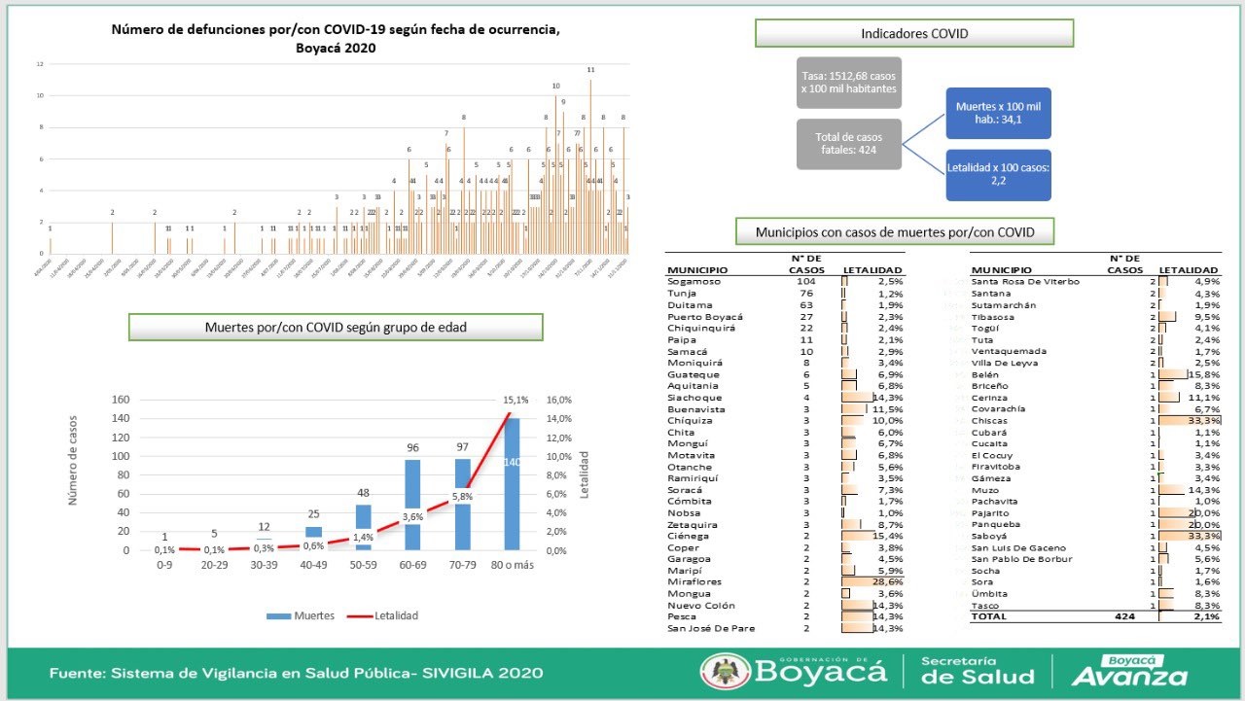Screen dimensions: 1245x701
Task: Click the Fuente SIVIGILA 2020 footer text
Action: pos(297,673)
